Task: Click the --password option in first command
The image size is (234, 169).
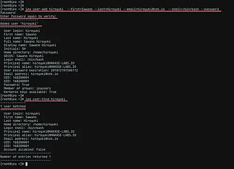Action: pos(210,9)
